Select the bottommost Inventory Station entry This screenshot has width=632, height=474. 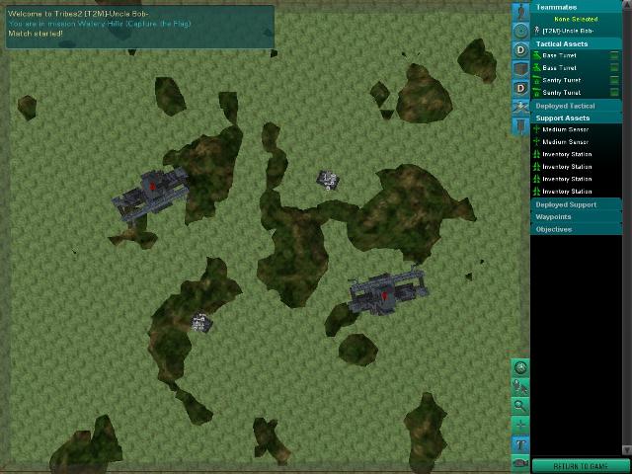pos(576,191)
